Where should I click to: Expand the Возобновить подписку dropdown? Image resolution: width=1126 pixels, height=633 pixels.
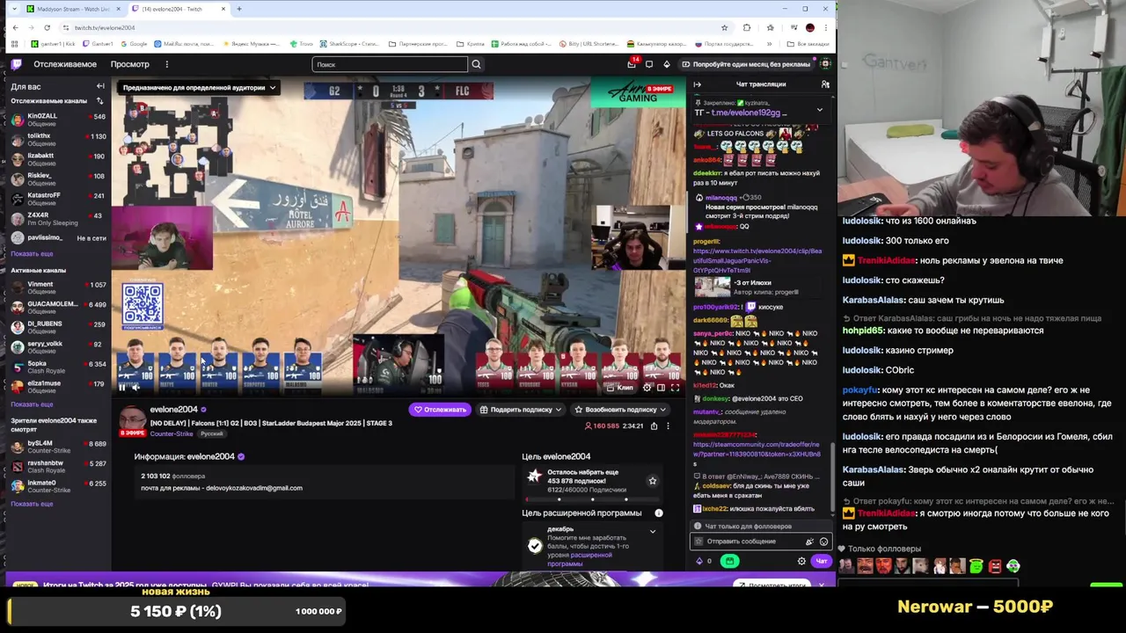620,410
